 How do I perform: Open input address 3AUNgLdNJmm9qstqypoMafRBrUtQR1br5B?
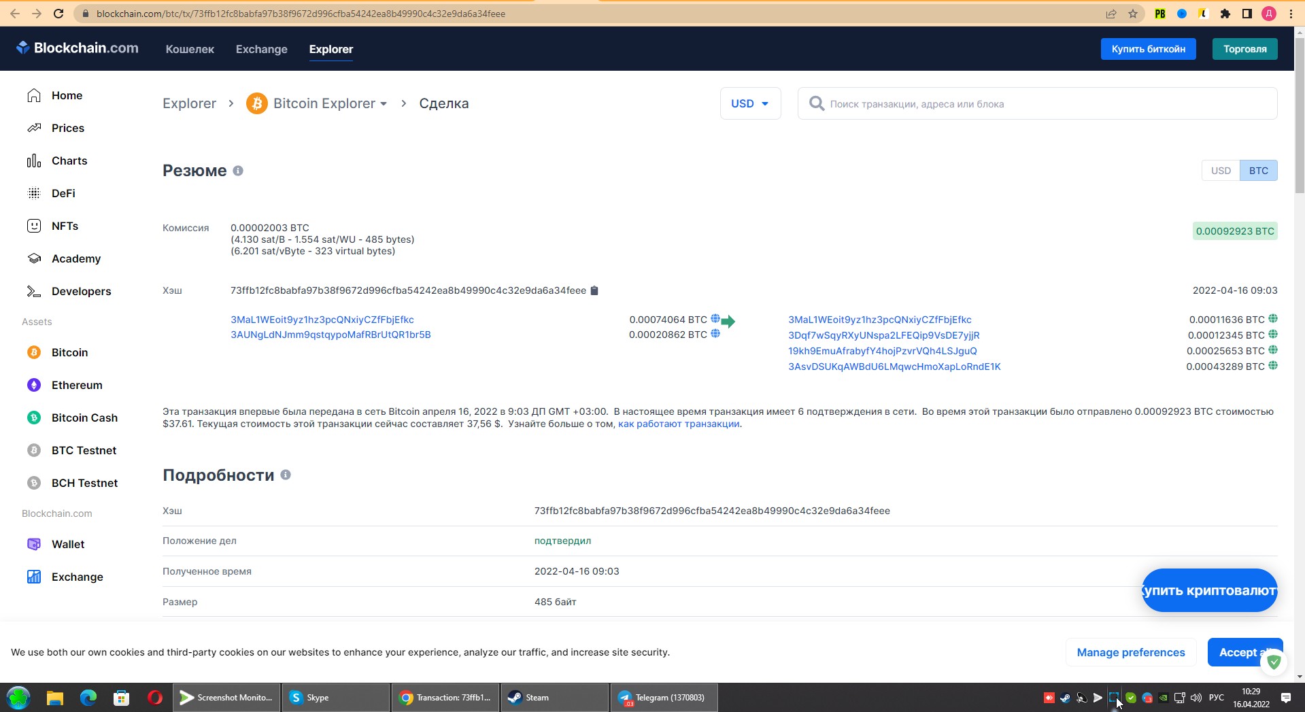pyautogui.click(x=331, y=335)
